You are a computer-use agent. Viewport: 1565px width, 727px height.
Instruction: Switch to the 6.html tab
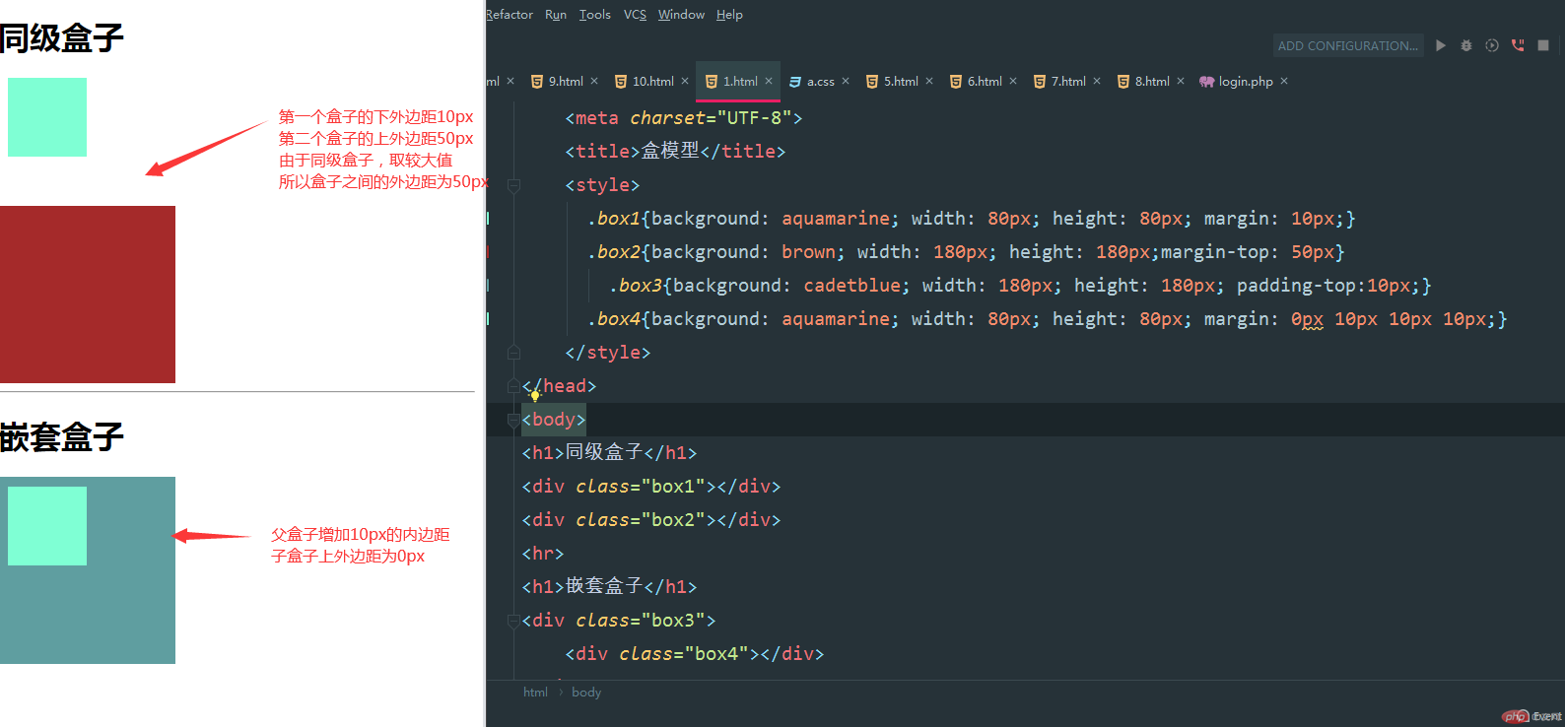[985, 82]
